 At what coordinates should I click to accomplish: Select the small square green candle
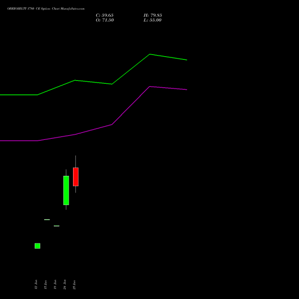tap(38, 246)
